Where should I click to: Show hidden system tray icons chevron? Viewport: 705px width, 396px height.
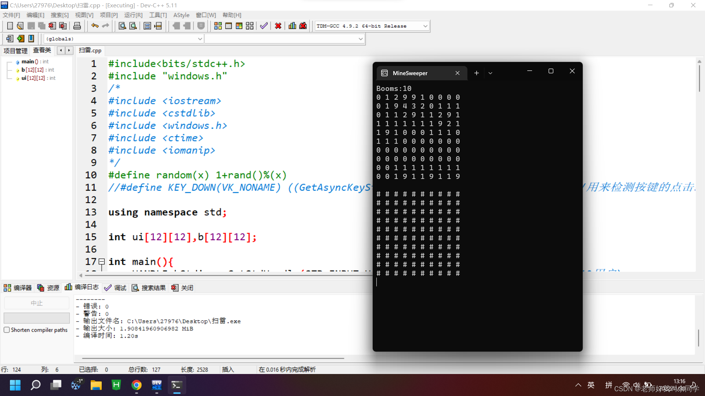tap(578, 385)
